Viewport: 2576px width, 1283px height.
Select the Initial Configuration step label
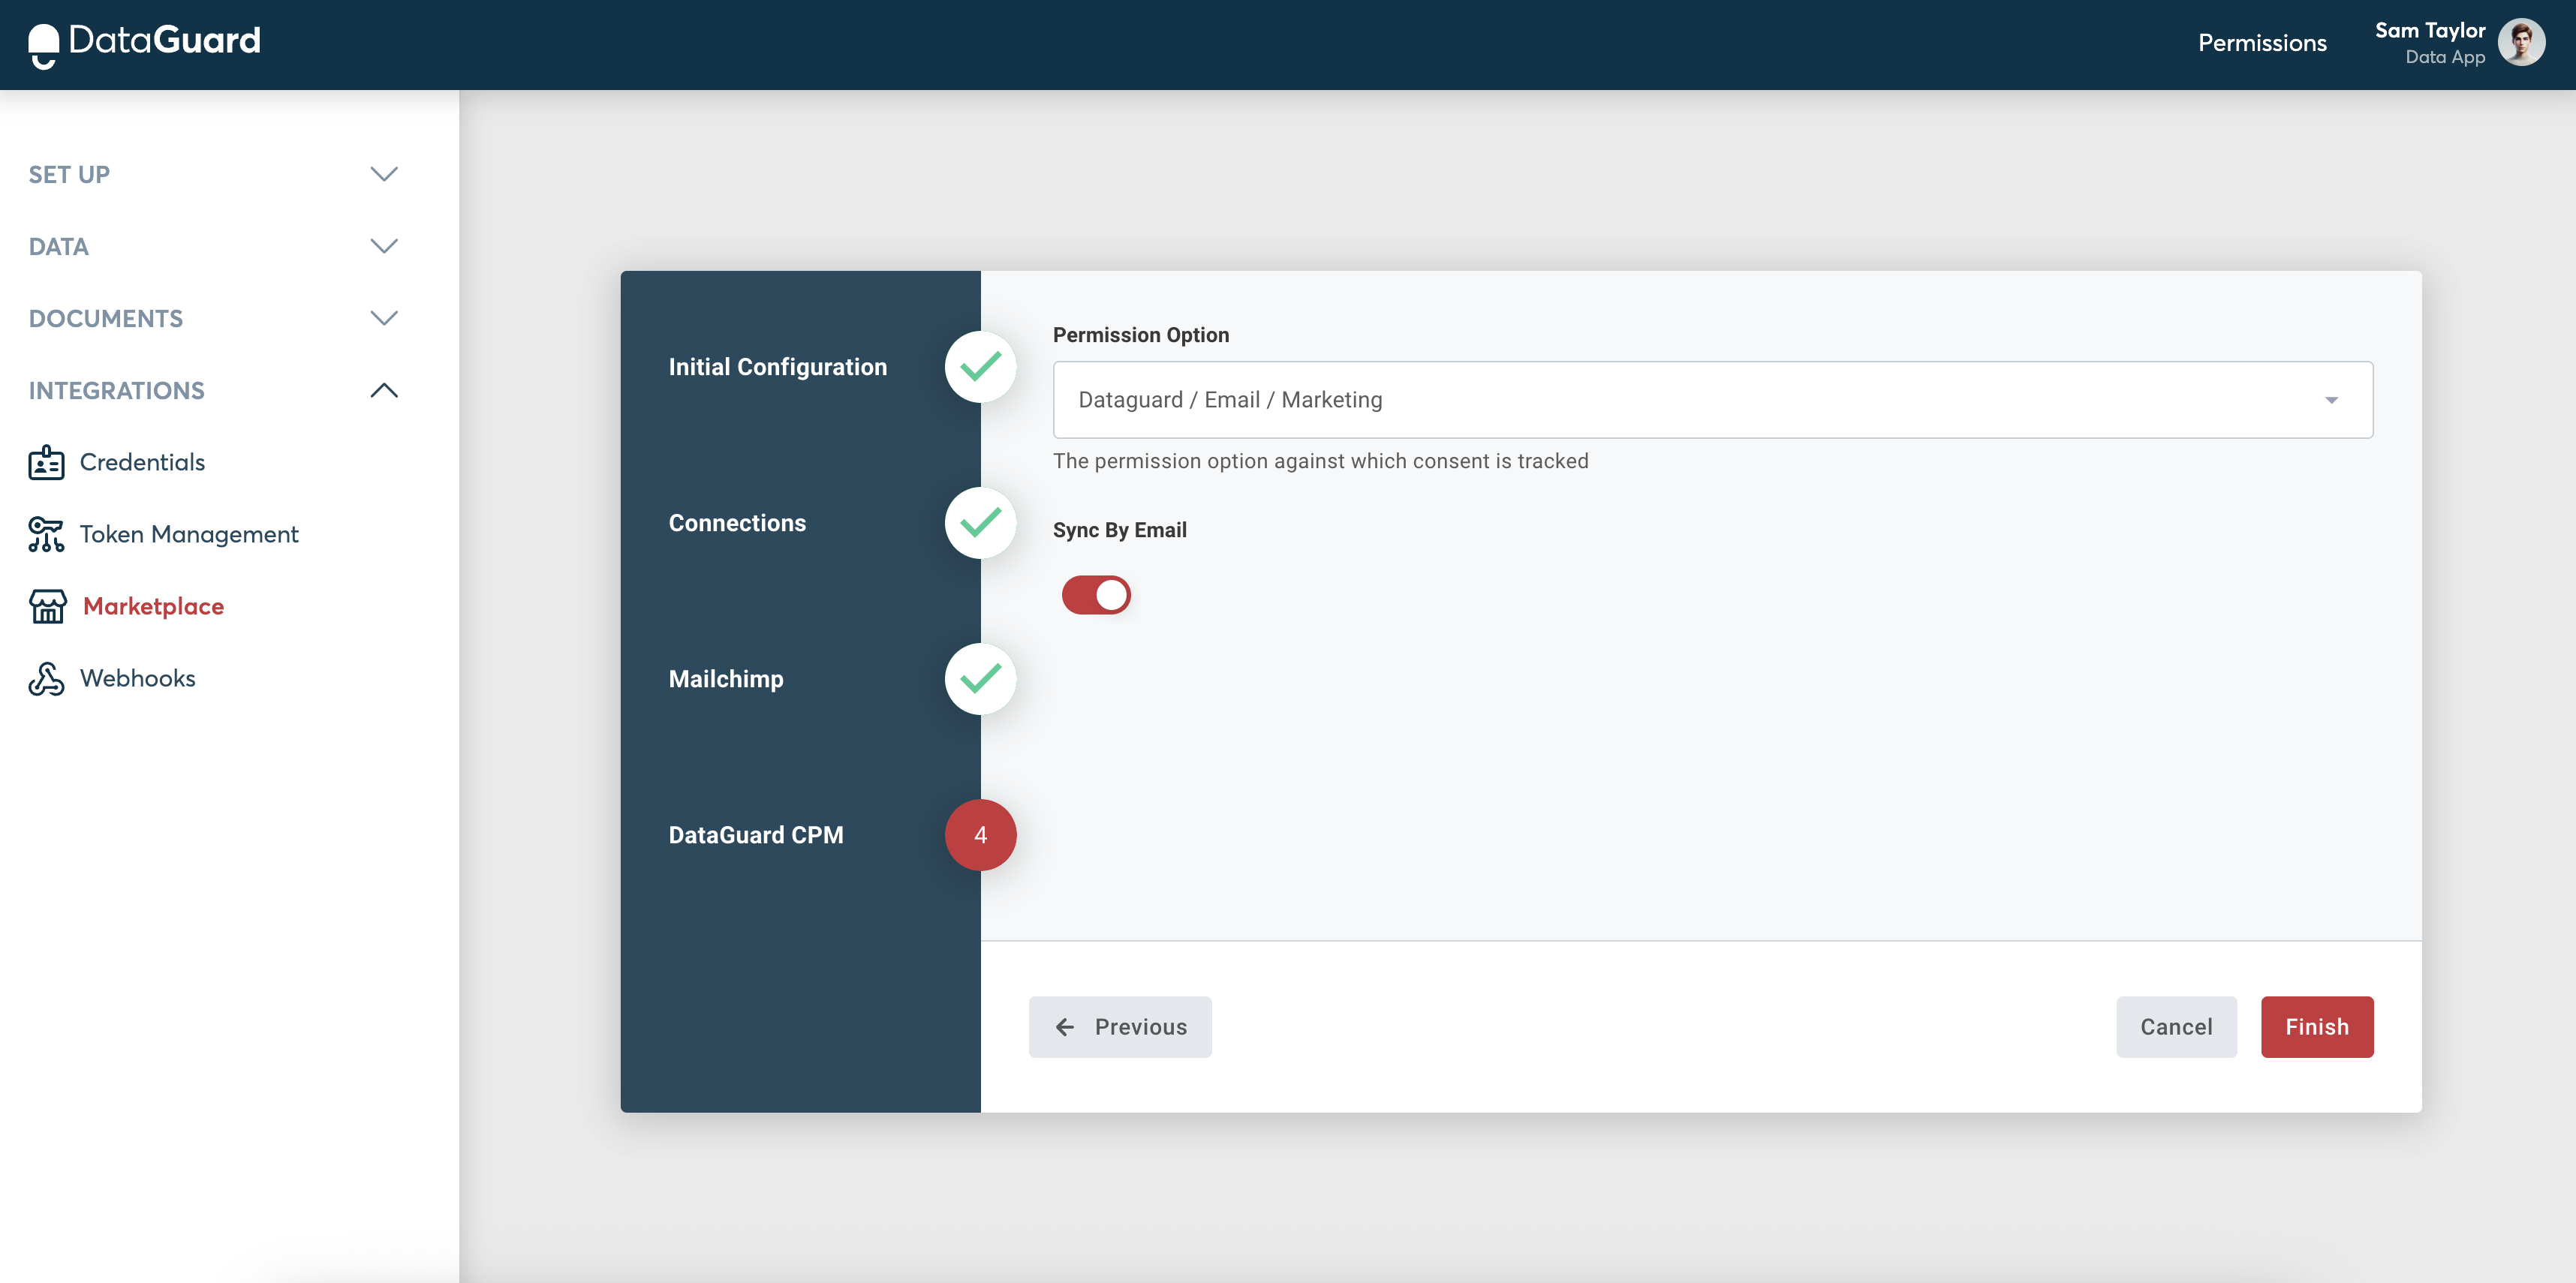pos(777,367)
